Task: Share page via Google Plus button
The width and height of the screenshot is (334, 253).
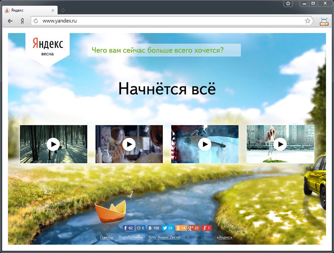Action: click(x=194, y=228)
